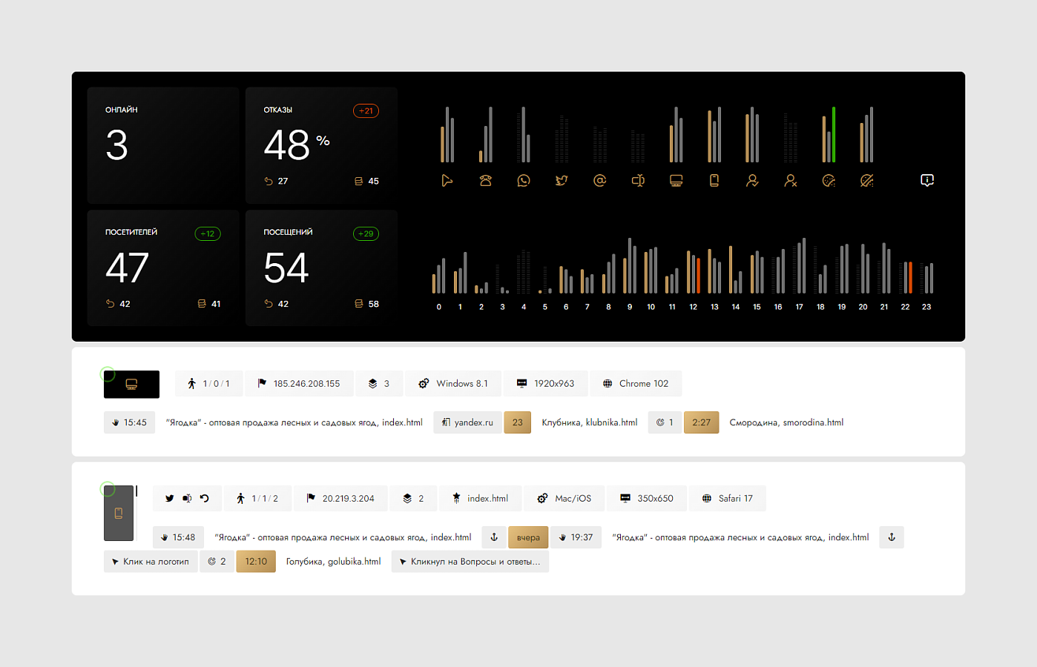1037x667 pixels.
Task: Select the user with cross icon
Action: [x=791, y=180]
